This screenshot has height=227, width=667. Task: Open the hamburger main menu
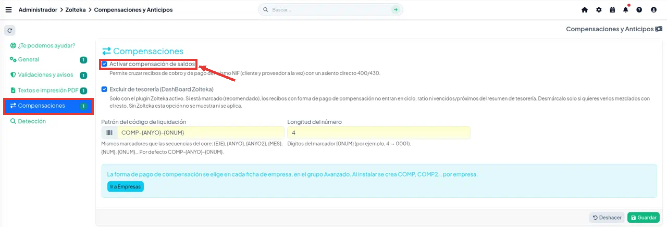(x=8, y=9)
